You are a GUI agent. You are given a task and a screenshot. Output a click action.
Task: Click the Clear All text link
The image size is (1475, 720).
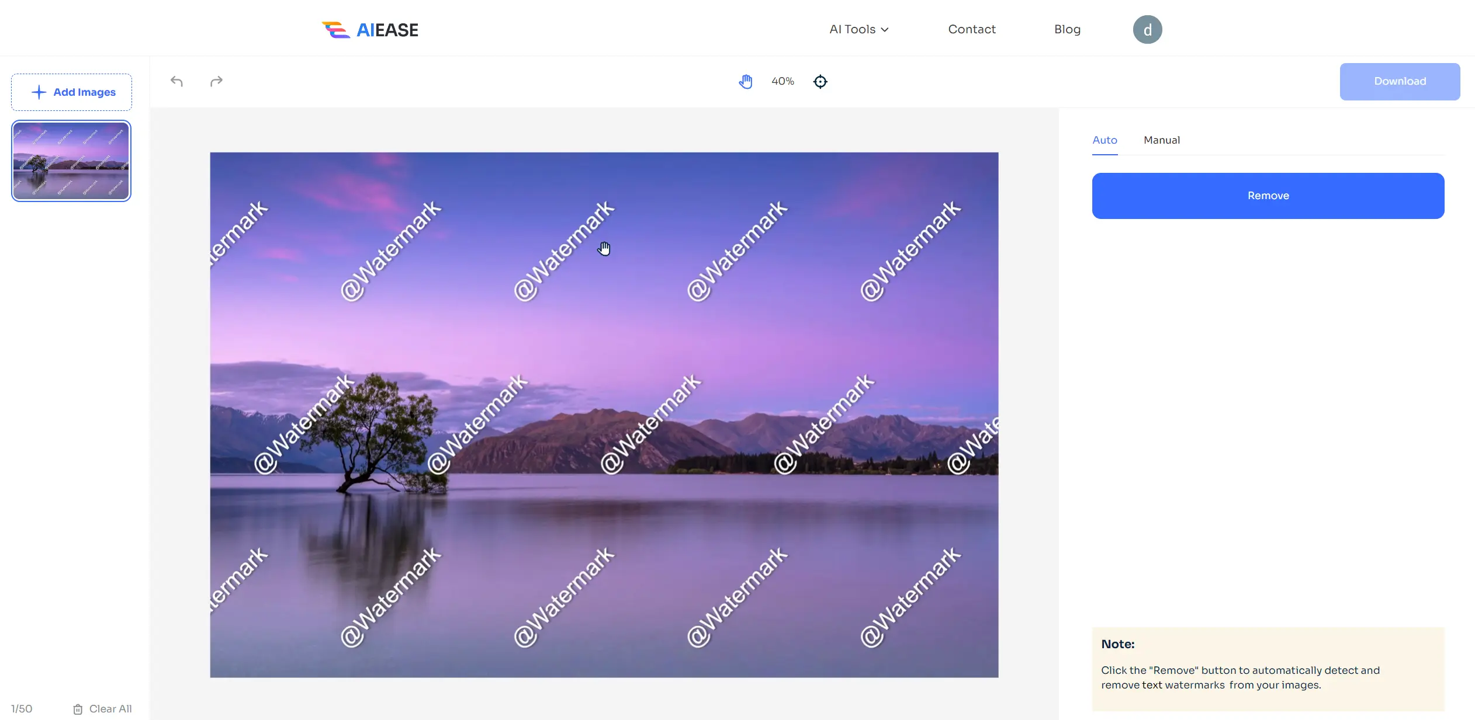[x=110, y=709]
